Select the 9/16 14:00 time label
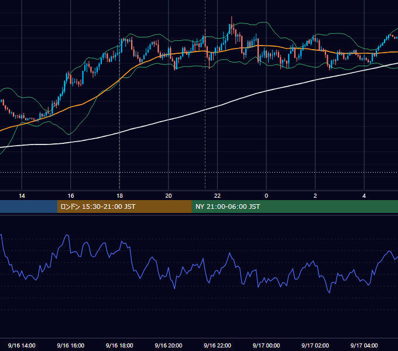 [x=22, y=345]
